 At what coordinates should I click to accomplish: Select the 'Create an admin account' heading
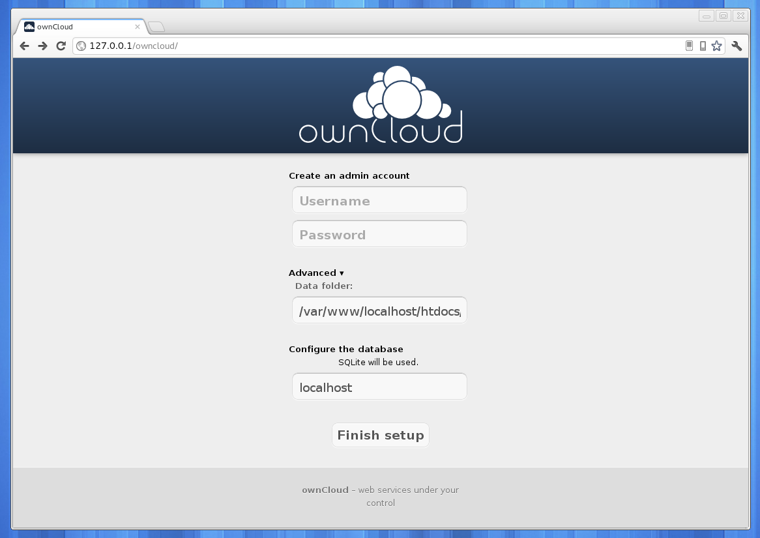click(x=349, y=175)
